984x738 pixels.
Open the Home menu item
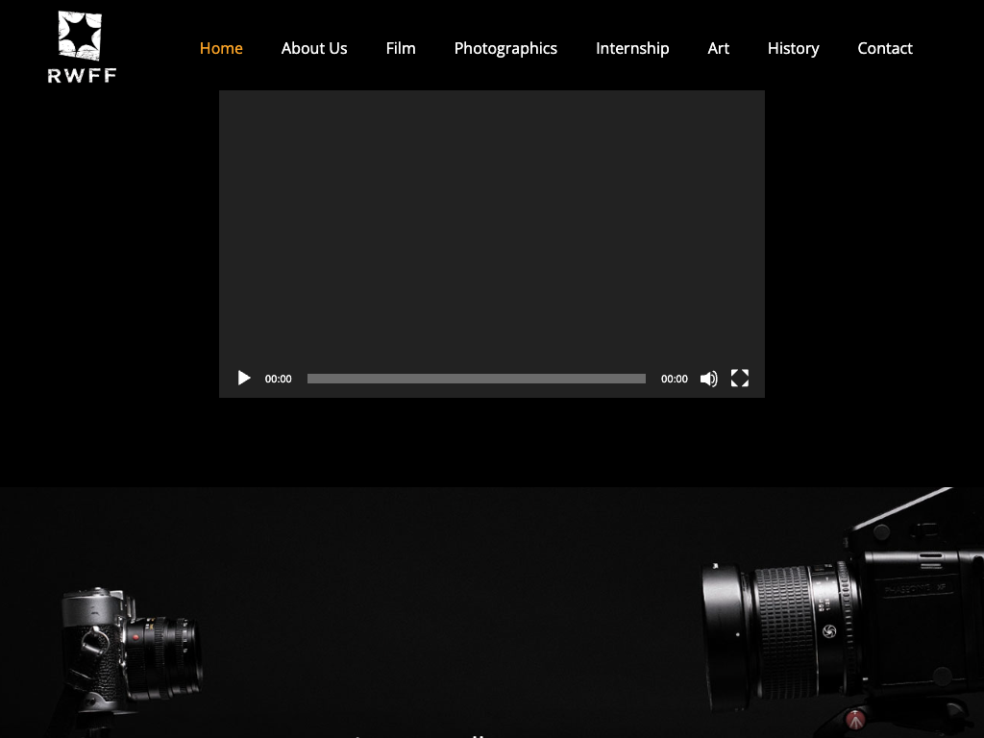221,48
